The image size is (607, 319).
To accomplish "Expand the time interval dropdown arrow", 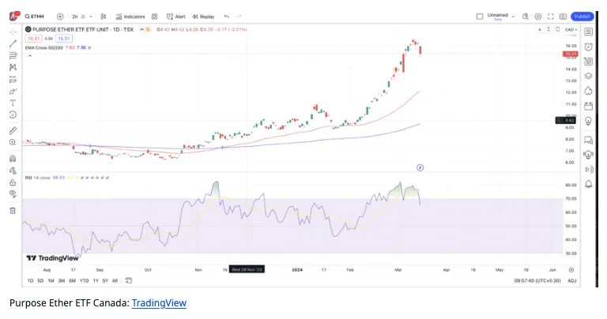I will [x=91, y=17].
